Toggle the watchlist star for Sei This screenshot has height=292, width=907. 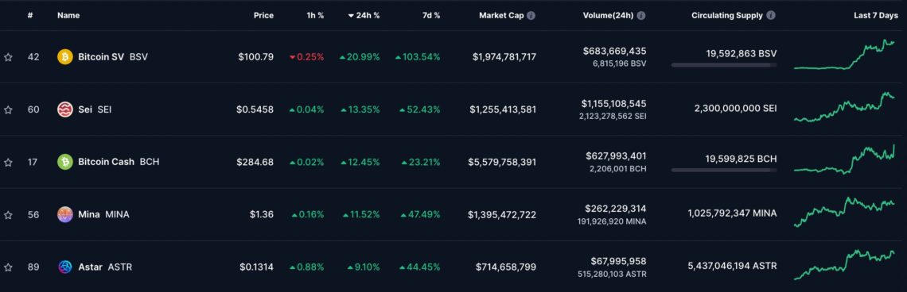pyautogui.click(x=8, y=109)
